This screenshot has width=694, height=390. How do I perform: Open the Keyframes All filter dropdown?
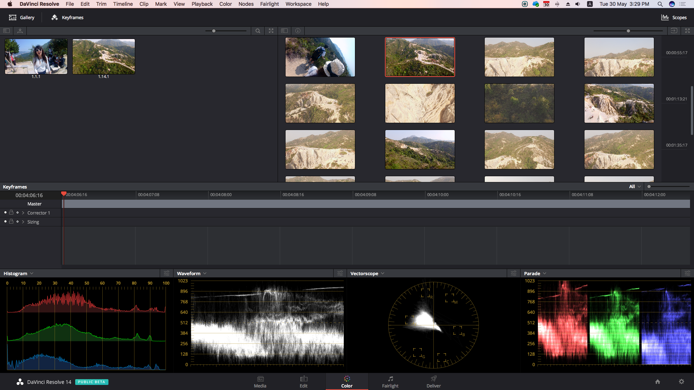coord(635,187)
